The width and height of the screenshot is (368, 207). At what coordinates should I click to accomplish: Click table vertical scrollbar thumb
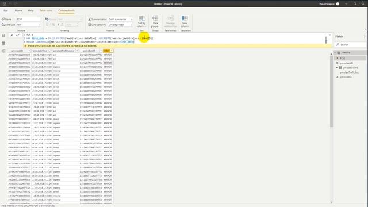[331, 91]
